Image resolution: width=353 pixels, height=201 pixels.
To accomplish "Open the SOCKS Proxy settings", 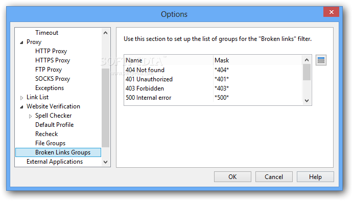I will 53,79.
